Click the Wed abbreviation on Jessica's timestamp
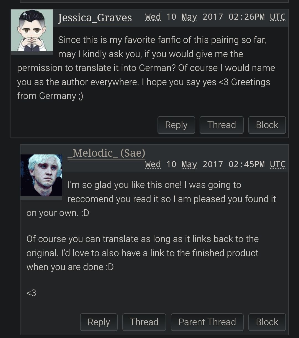The width and height of the screenshot is (299, 338). pos(153,17)
